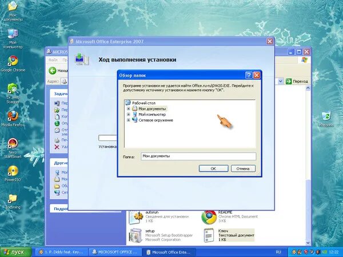
Task: Select the Ключ text document icon
Action: point(209,235)
